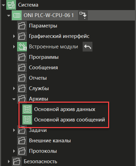136x166 pixels.
Task: Select the Графический интерфейс row
Action: [x=59, y=36]
